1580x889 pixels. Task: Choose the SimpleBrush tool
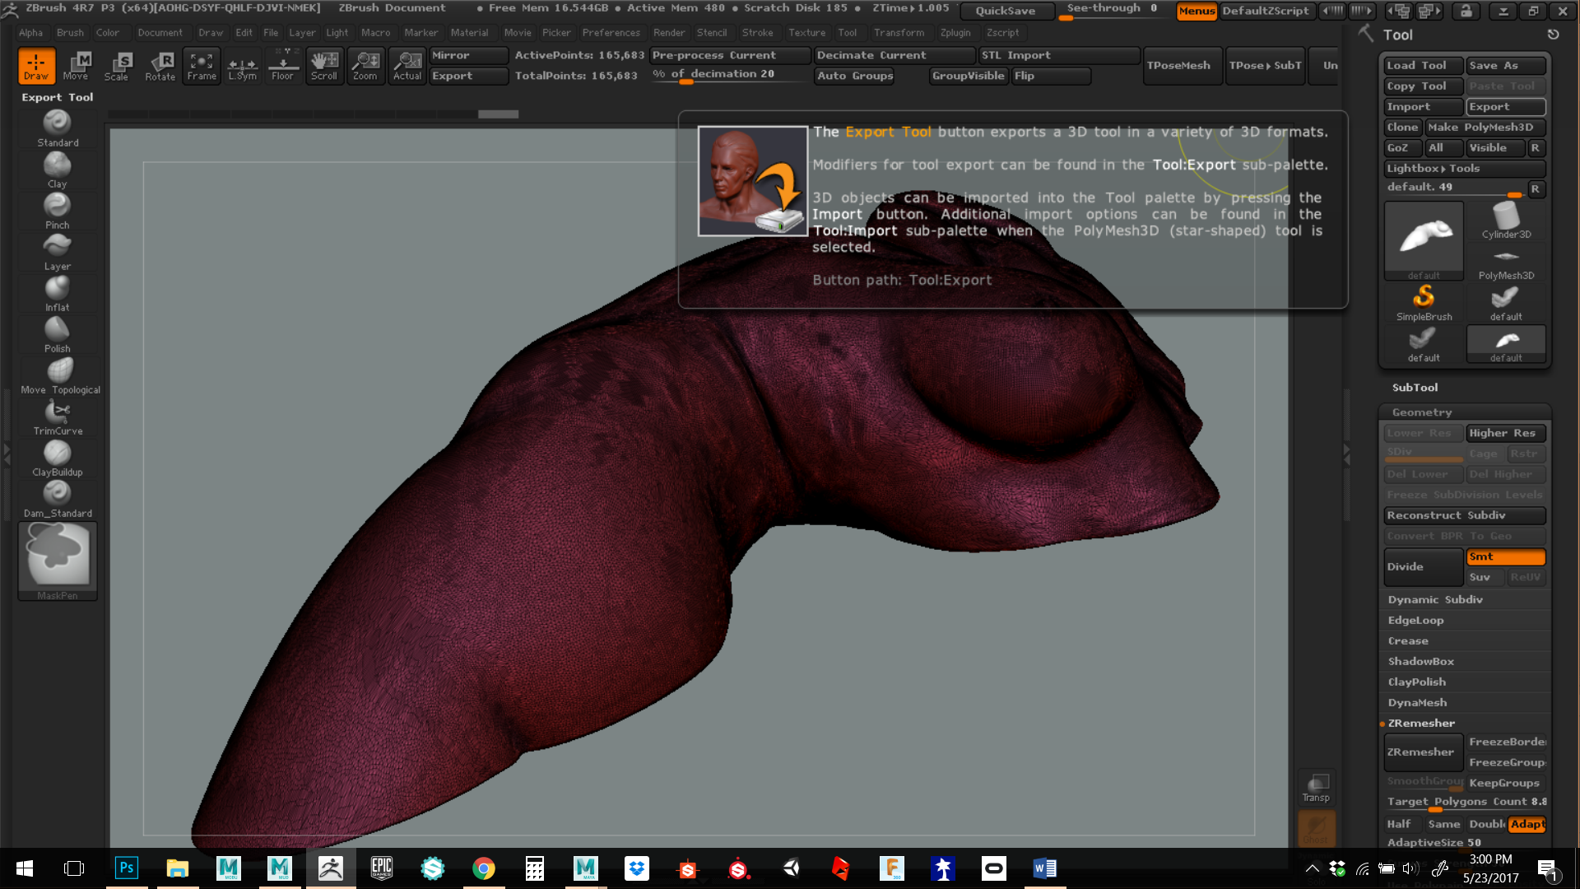click(1424, 303)
